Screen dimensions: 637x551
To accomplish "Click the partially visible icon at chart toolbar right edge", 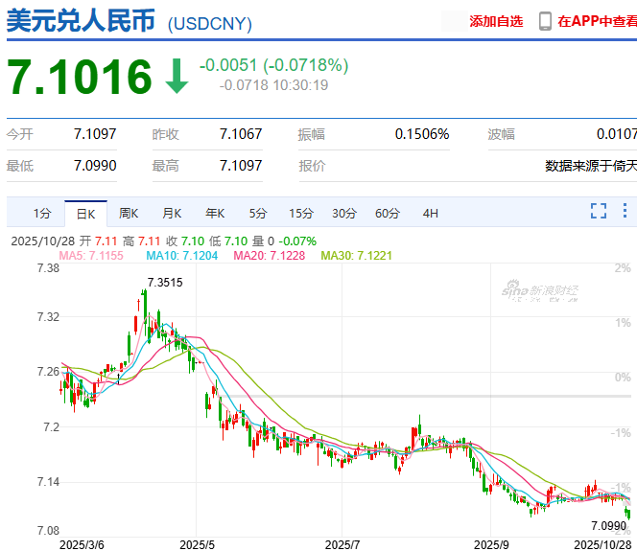I will (630, 212).
